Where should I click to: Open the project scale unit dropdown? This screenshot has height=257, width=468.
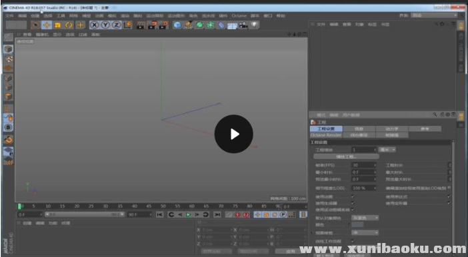click(387, 150)
